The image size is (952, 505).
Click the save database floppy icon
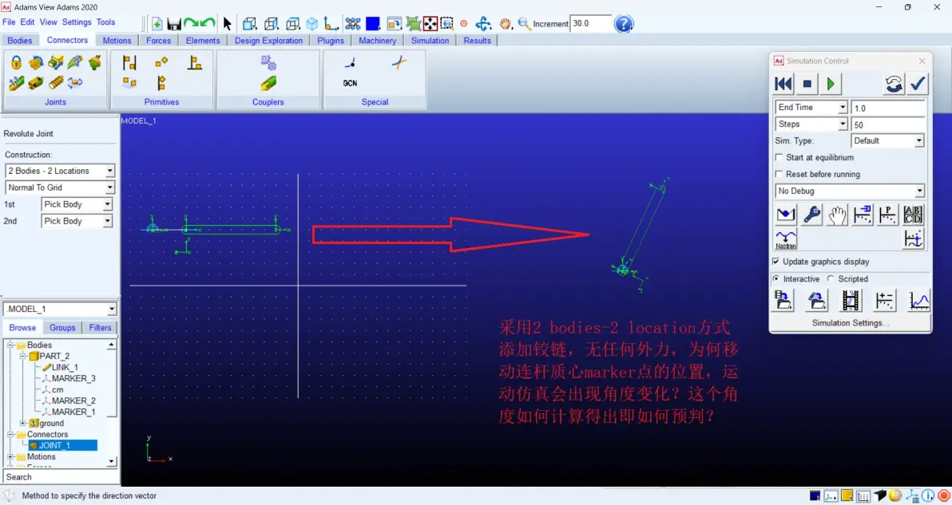(174, 24)
